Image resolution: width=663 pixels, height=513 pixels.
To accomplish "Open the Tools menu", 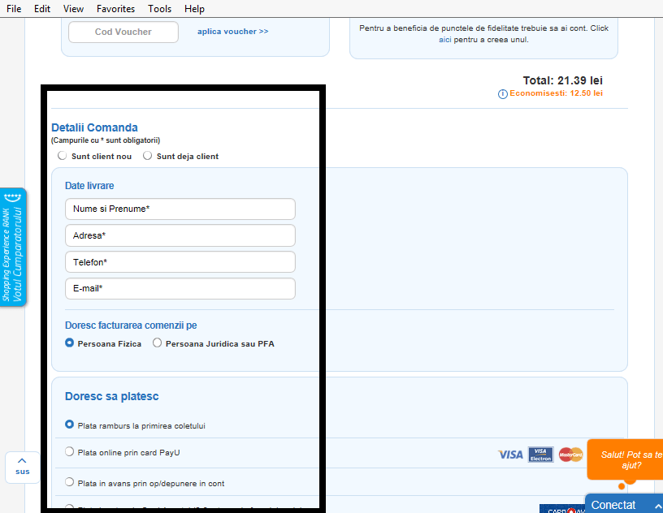I will (x=160, y=9).
